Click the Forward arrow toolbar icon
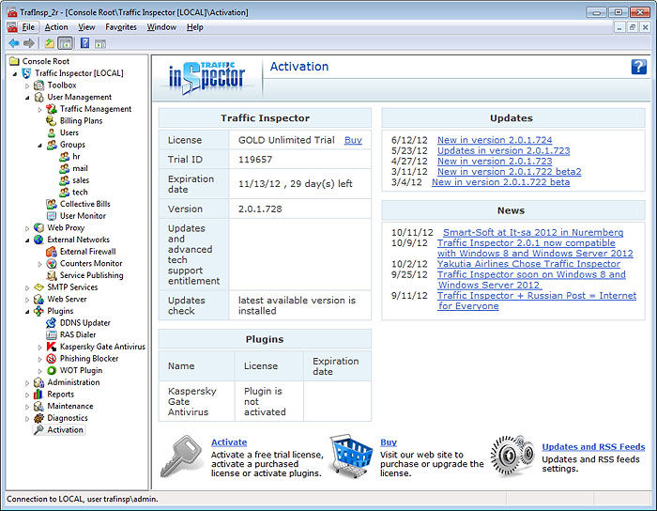 (x=28, y=43)
